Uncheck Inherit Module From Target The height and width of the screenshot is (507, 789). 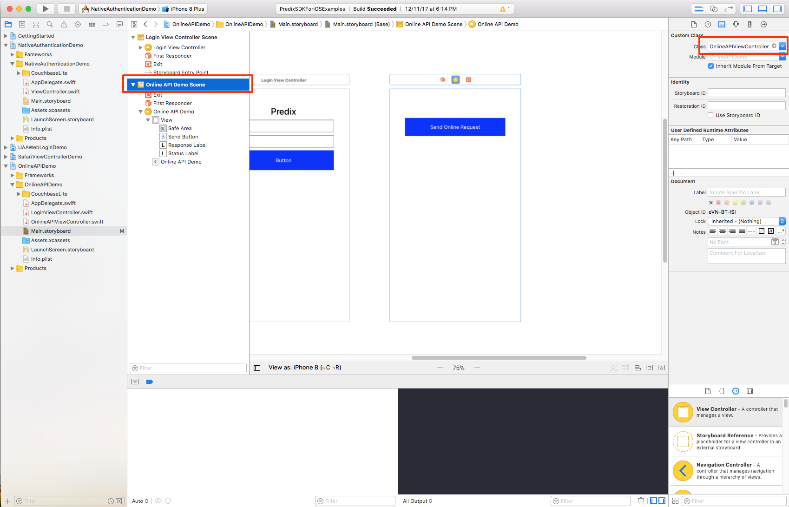711,66
